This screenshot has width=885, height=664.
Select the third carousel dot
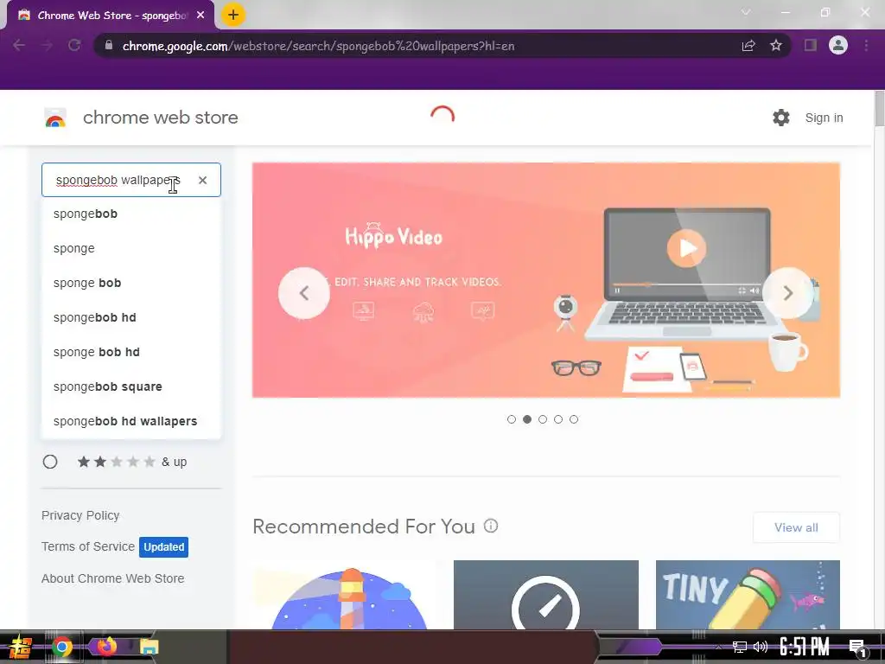[x=543, y=419]
